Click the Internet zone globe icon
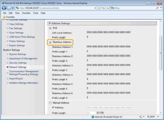Image resolution: width=164 pixels, height=120 pixels. 93,117
